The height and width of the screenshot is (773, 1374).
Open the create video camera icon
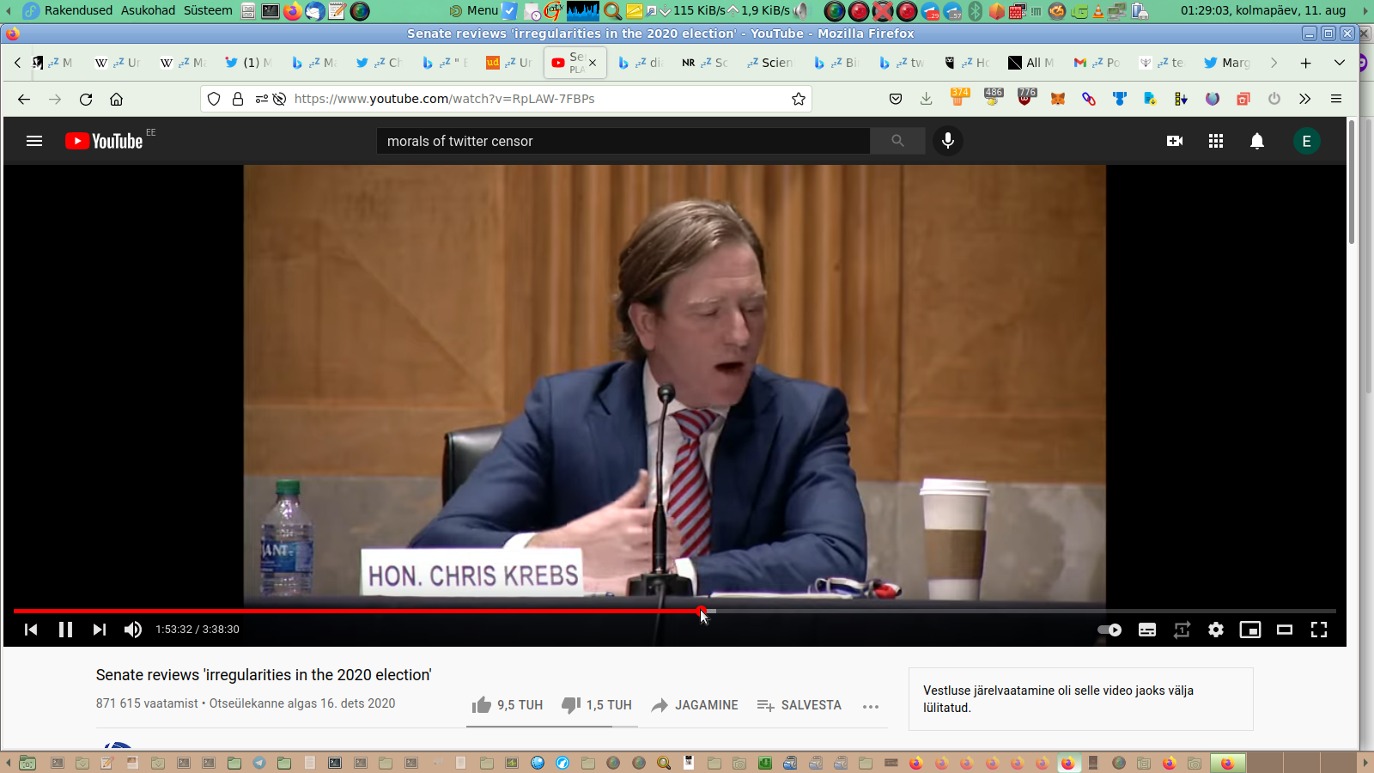pyautogui.click(x=1175, y=141)
